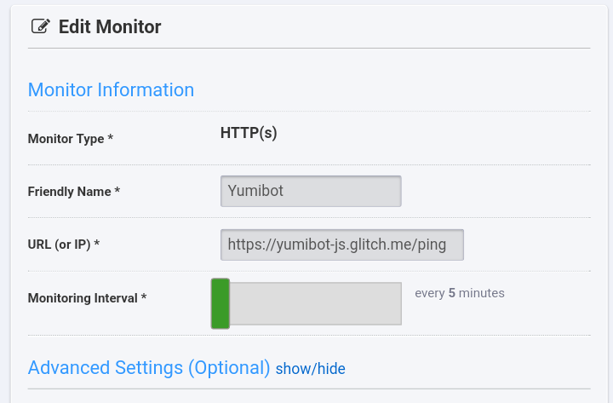613x403 pixels.
Task: Select the Monitor Information section heading
Action: coord(111,89)
